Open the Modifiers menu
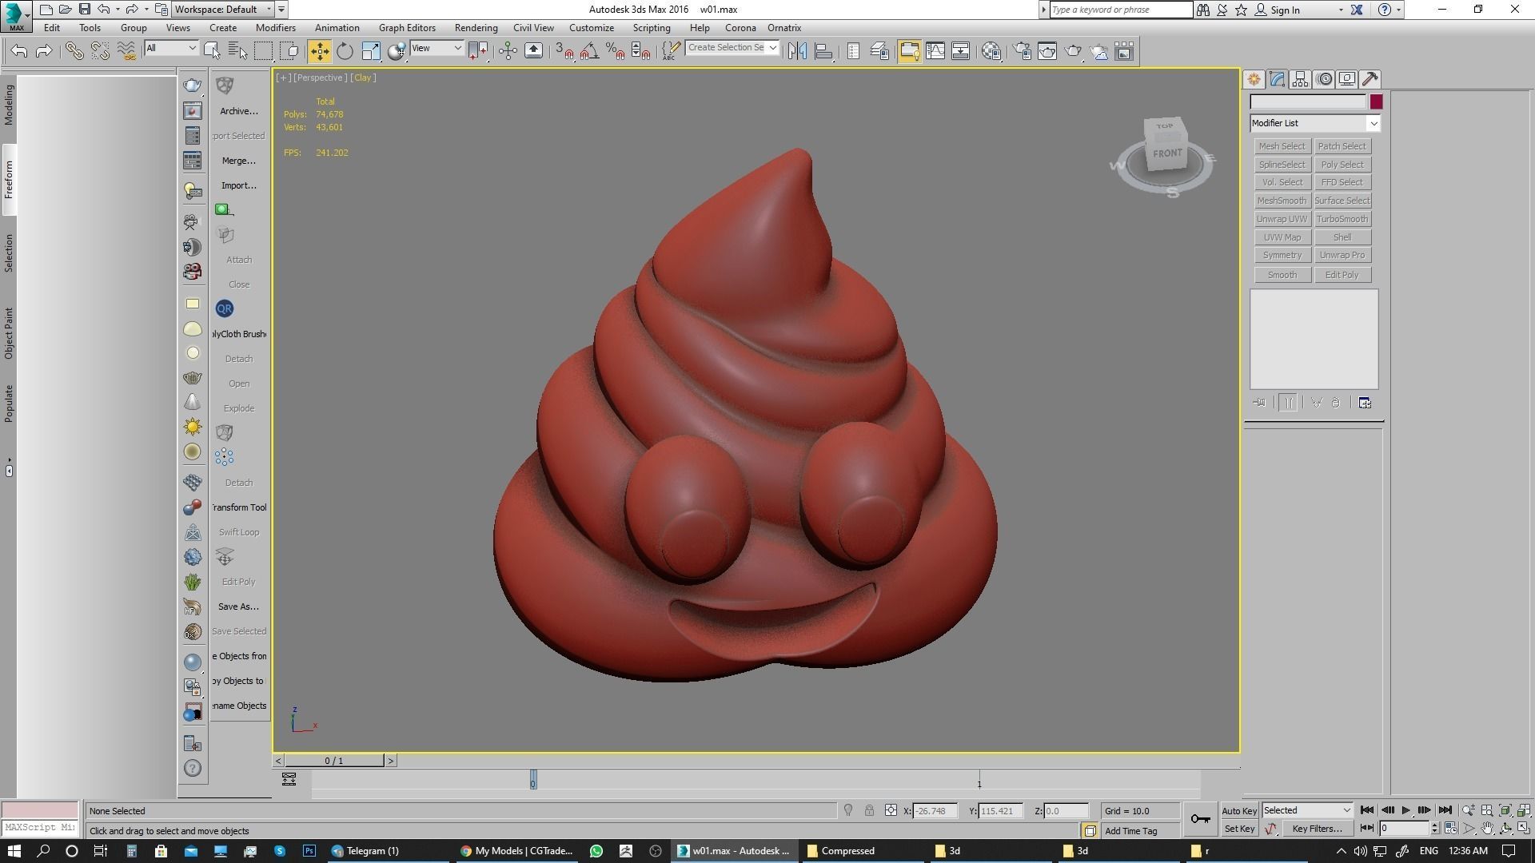Viewport: 1535px width, 863px height. pyautogui.click(x=275, y=28)
